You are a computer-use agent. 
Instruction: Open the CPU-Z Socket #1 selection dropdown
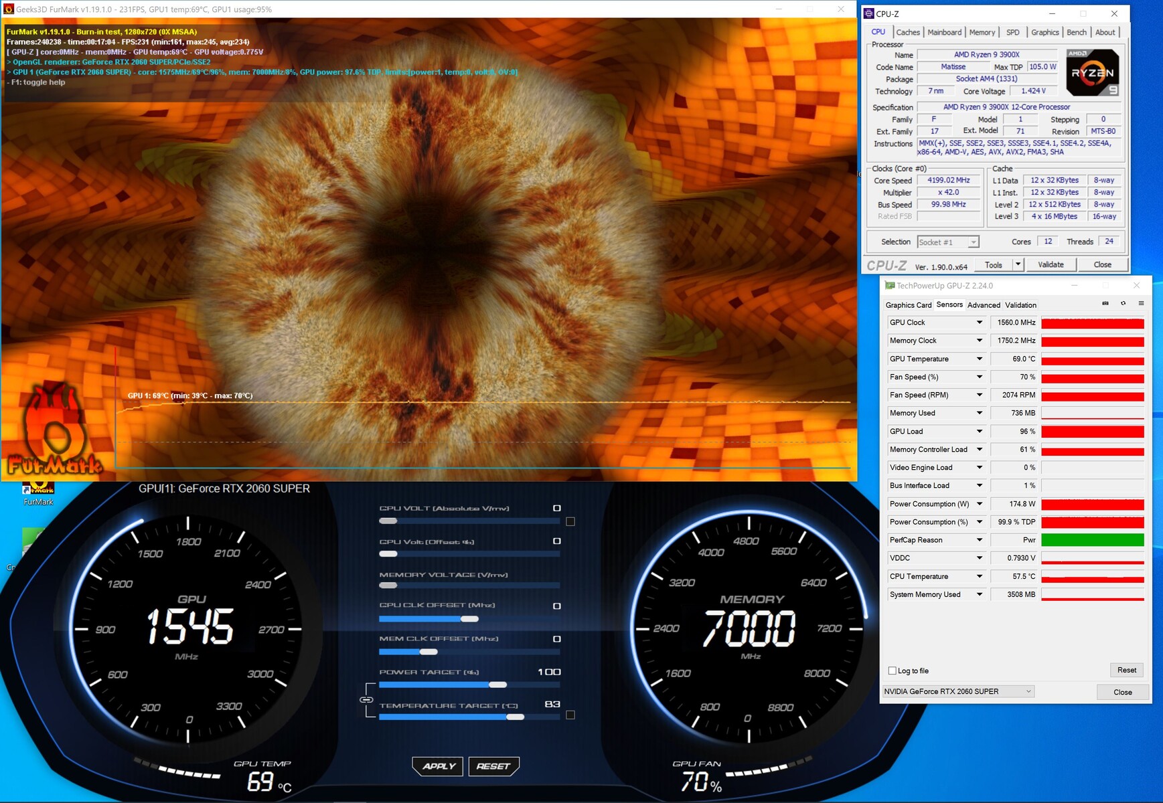pos(948,242)
